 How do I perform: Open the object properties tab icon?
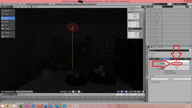pyautogui.click(x=147, y=69)
